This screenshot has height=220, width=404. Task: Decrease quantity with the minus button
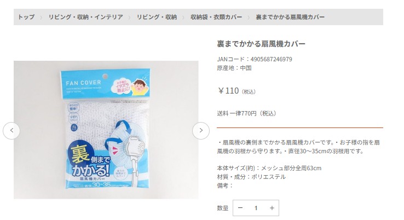(240, 208)
